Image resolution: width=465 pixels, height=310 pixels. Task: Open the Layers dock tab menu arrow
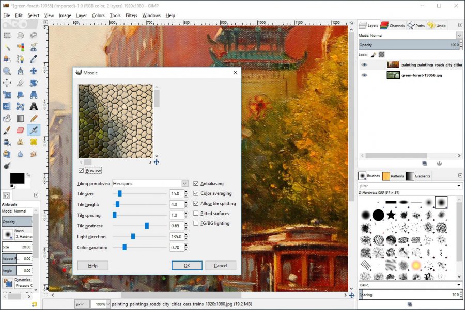point(460,25)
